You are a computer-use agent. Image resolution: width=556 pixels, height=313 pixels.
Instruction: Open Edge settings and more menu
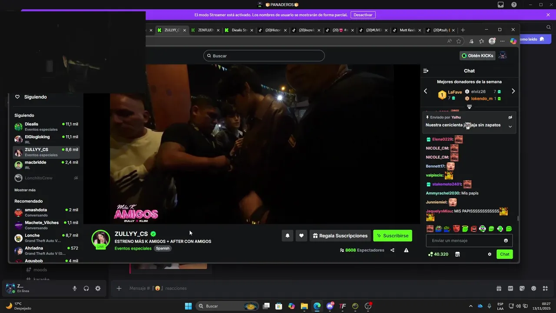502,41
